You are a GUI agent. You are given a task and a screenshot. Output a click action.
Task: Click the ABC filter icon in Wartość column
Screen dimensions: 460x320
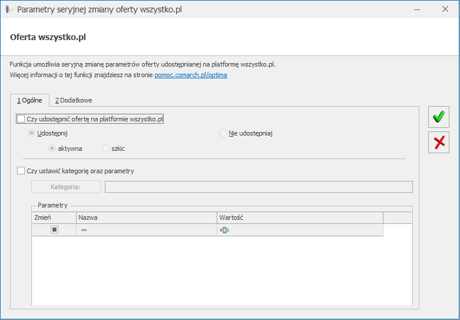tap(224, 230)
